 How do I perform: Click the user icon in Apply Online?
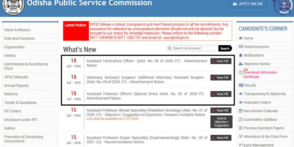(x=235, y=4)
